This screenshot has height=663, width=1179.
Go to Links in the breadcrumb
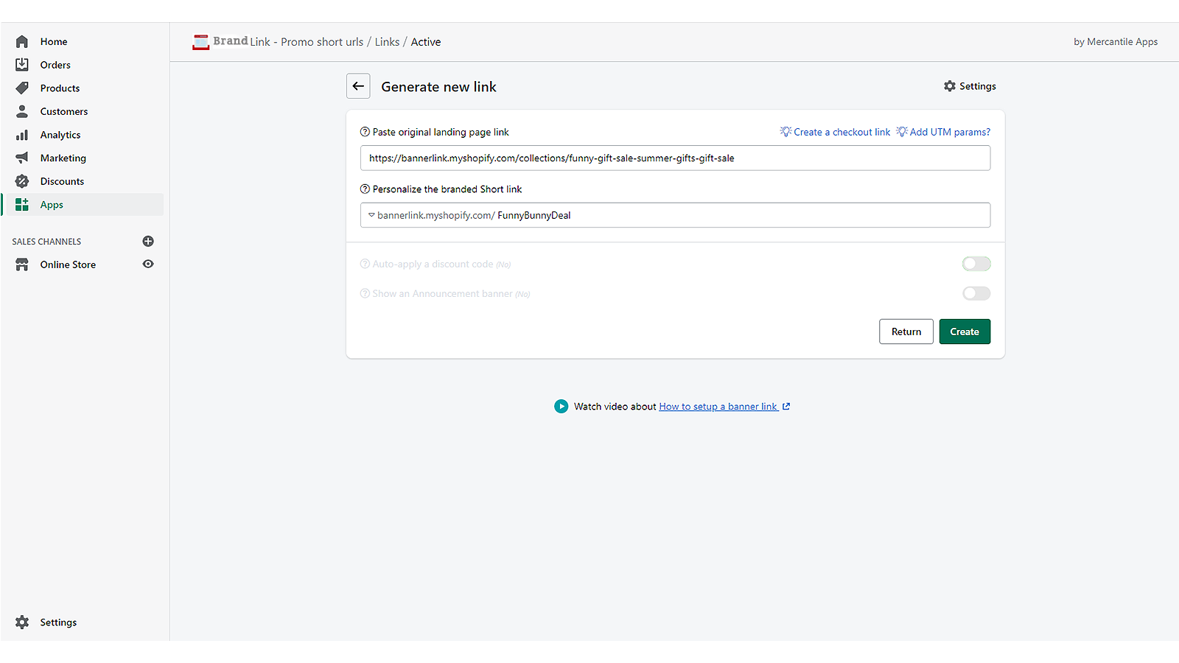click(387, 42)
